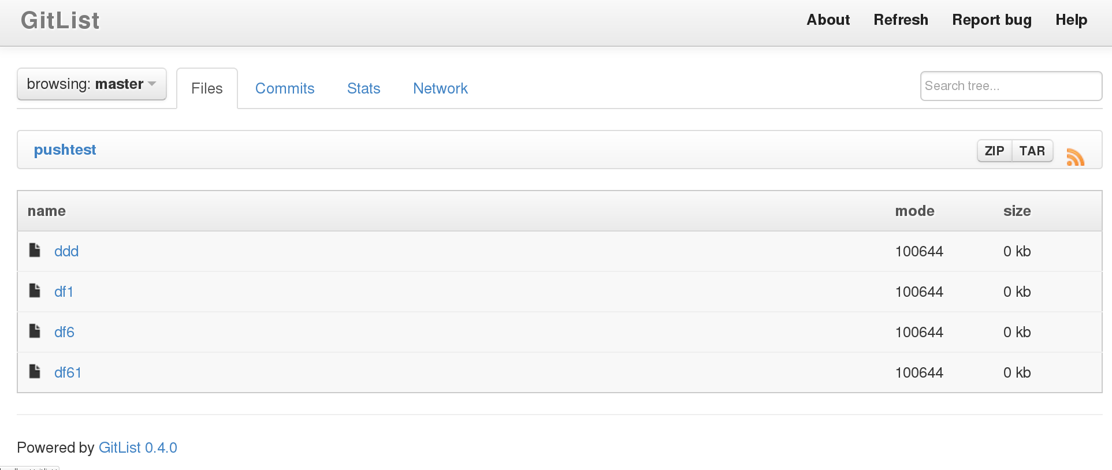Click the file icon beside df6
Screen dimensions: 1112x470
(x=35, y=331)
